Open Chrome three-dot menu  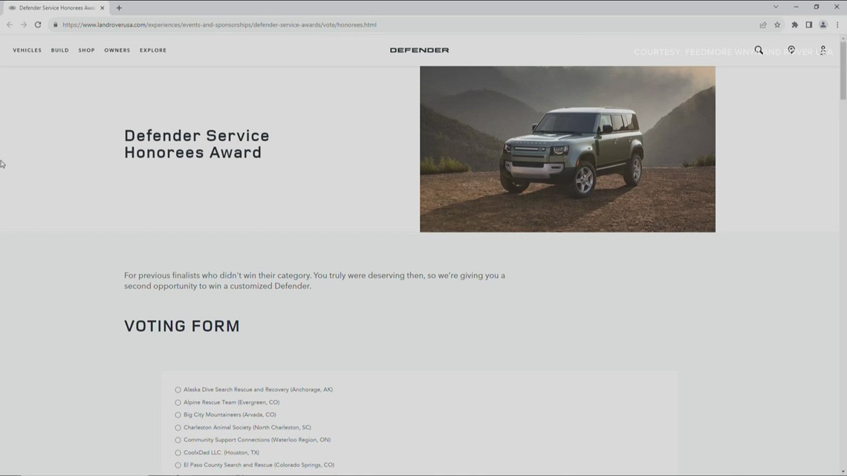click(837, 25)
